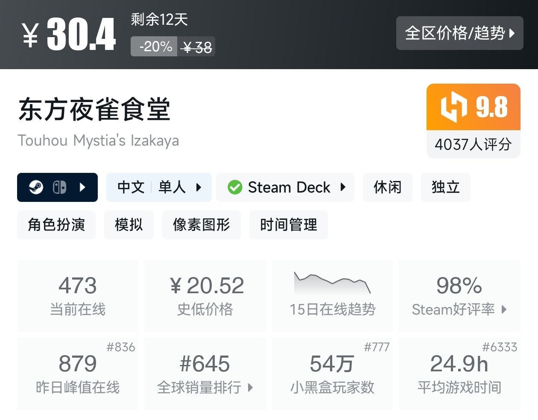Image resolution: width=538 pixels, height=420 pixels.
Task: Select the 模拟 tag
Action: 129,225
